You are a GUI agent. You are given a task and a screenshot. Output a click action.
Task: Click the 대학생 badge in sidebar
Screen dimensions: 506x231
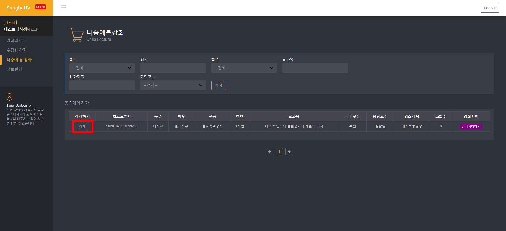click(10, 22)
